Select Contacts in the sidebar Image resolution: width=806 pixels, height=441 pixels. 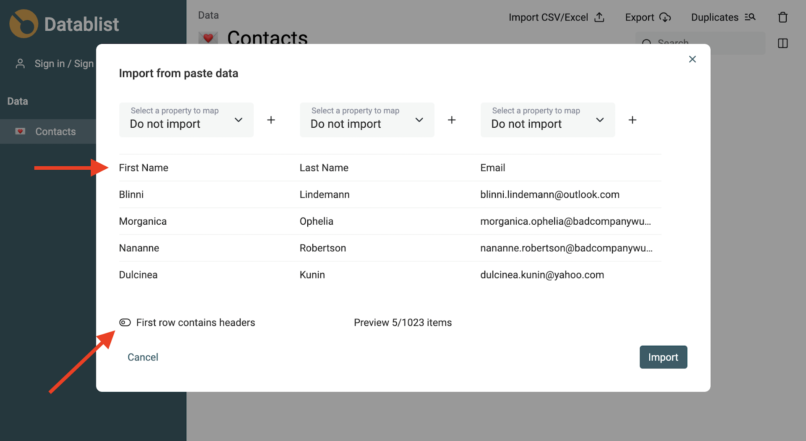(x=55, y=131)
